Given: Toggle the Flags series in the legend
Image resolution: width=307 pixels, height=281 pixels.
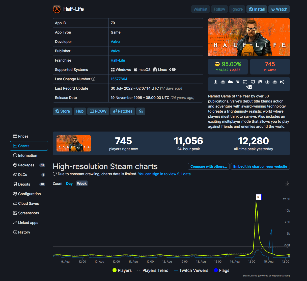Looking at the screenshot, I should tap(221, 270).
